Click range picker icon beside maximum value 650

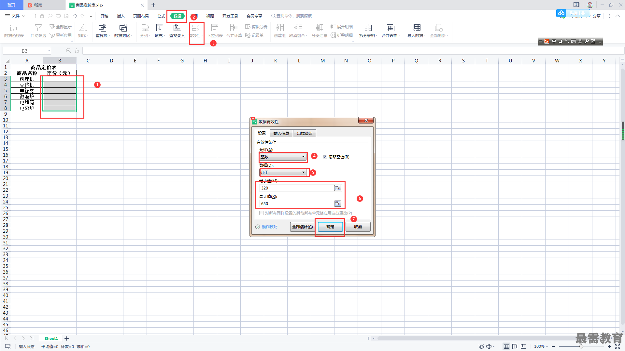[x=338, y=204]
